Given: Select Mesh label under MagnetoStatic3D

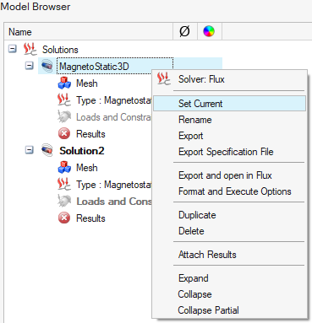Looking at the screenshot, I should coord(87,83).
